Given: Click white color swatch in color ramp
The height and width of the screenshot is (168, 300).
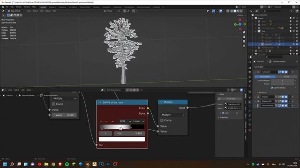Looking at the screenshot, I should point(122,139).
